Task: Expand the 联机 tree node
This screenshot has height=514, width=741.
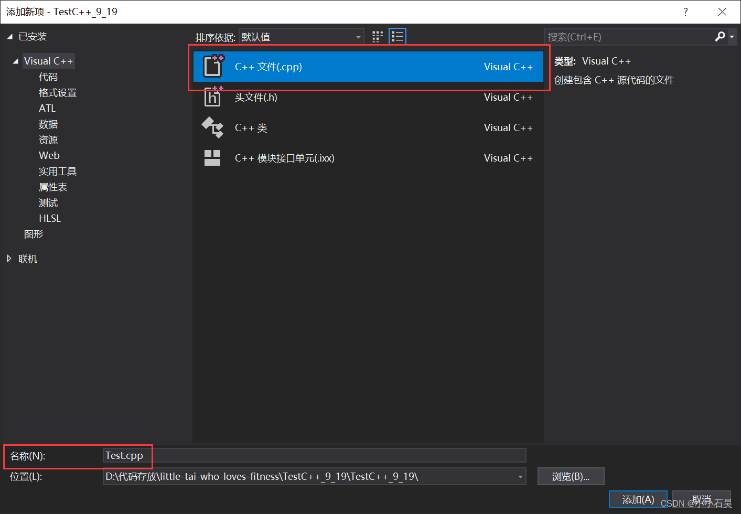Action: point(9,259)
